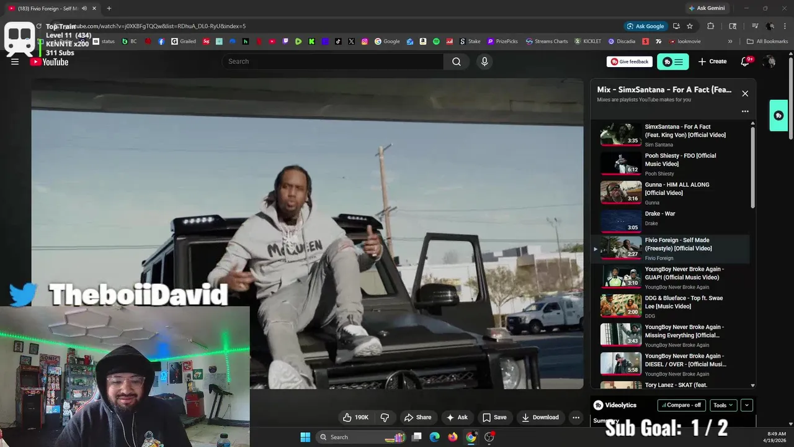Share the video
Viewport: 794px width, 447px height.
(417, 417)
